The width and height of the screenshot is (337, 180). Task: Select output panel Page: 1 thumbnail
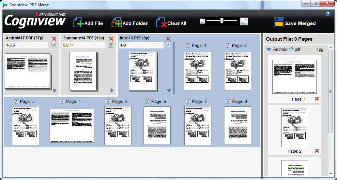pos(295,77)
